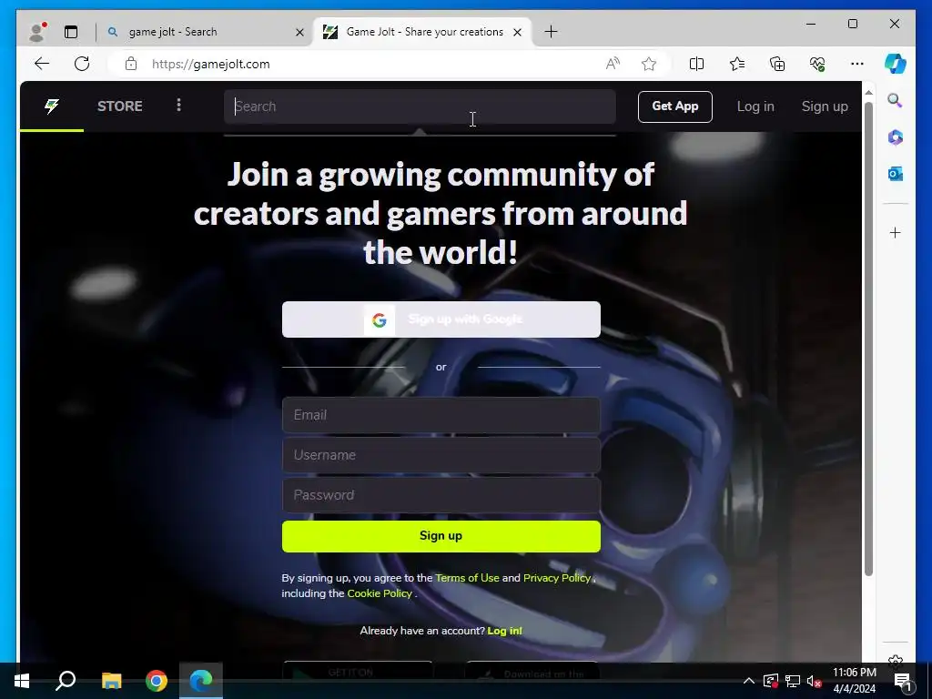Refresh the current page

82,64
